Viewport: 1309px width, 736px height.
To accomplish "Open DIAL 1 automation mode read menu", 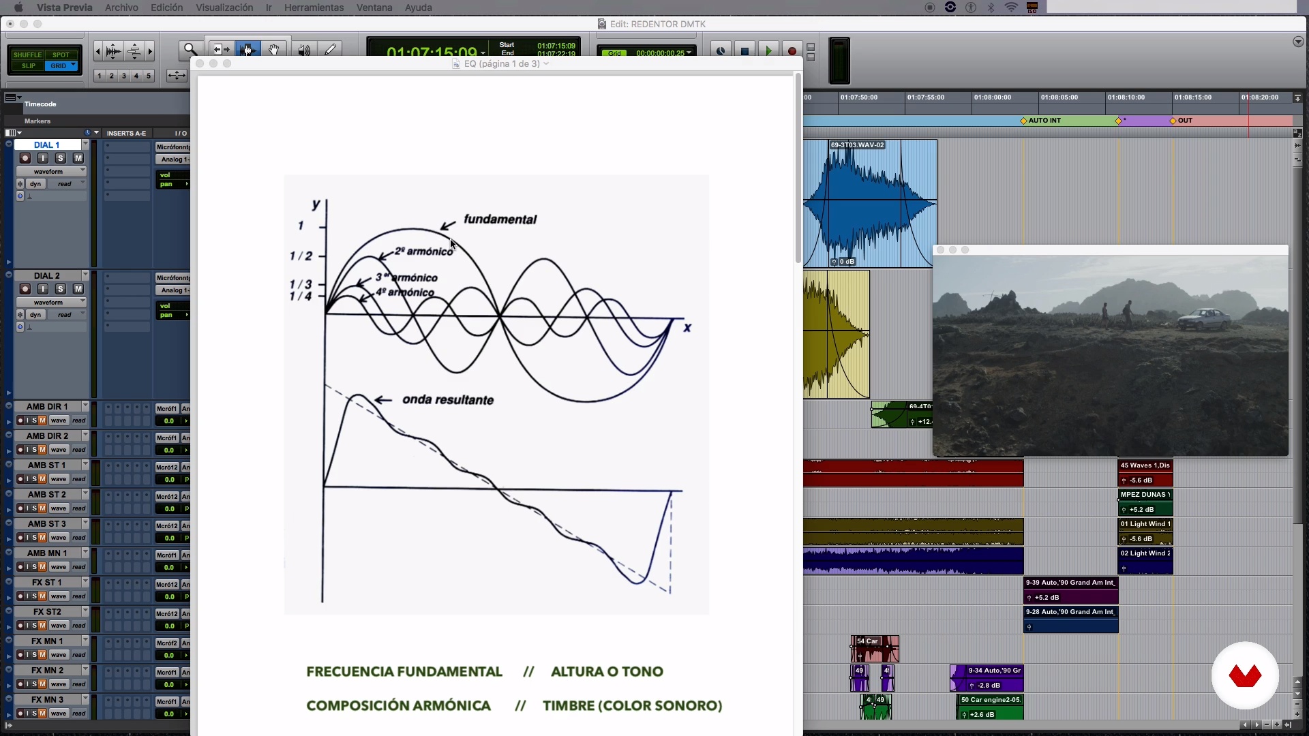I will tap(67, 184).
